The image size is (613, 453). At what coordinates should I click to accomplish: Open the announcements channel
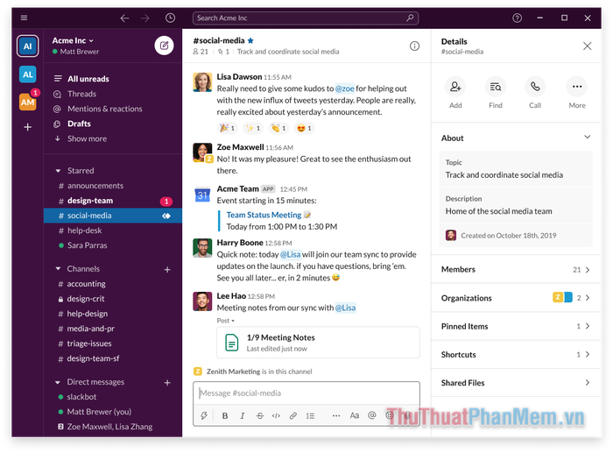click(x=95, y=186)
